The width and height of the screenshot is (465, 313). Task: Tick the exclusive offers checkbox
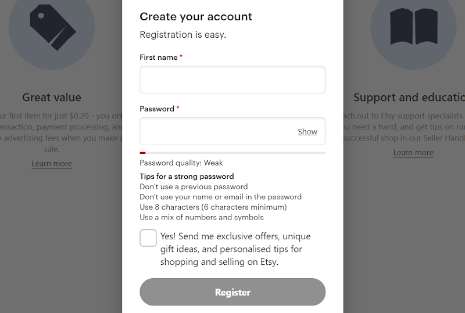[x=148, y=238]
